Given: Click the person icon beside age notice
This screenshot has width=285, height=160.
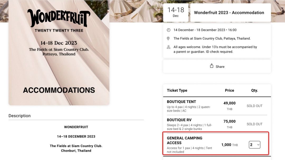Looking at the screenshot, I should (x=169, y=47).
